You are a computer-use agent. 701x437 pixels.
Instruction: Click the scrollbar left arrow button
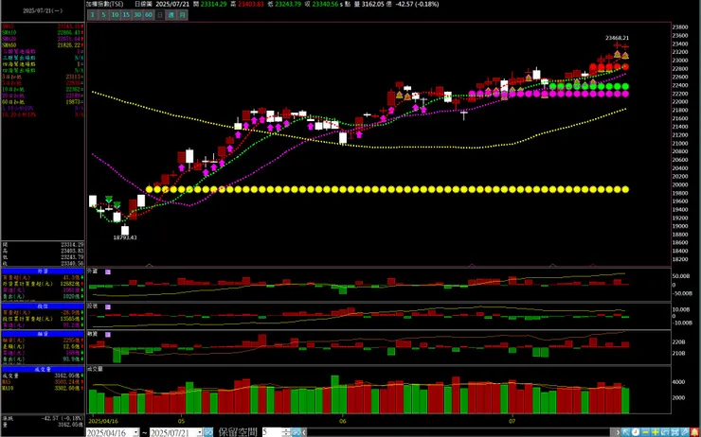click(305, 432)
